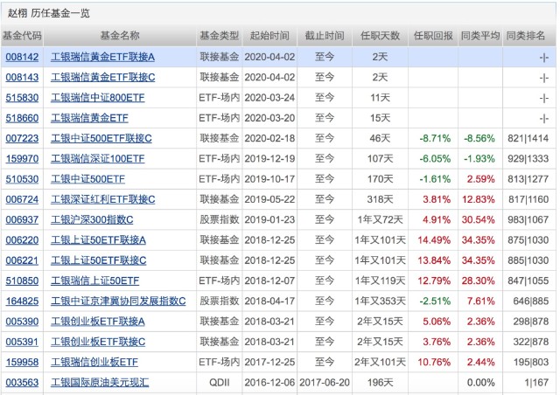Image resolution: width=560 pixels, height=395 pixels.
Task: Open fund 工银深证红利ETF联接C
Action: (103, 199)
